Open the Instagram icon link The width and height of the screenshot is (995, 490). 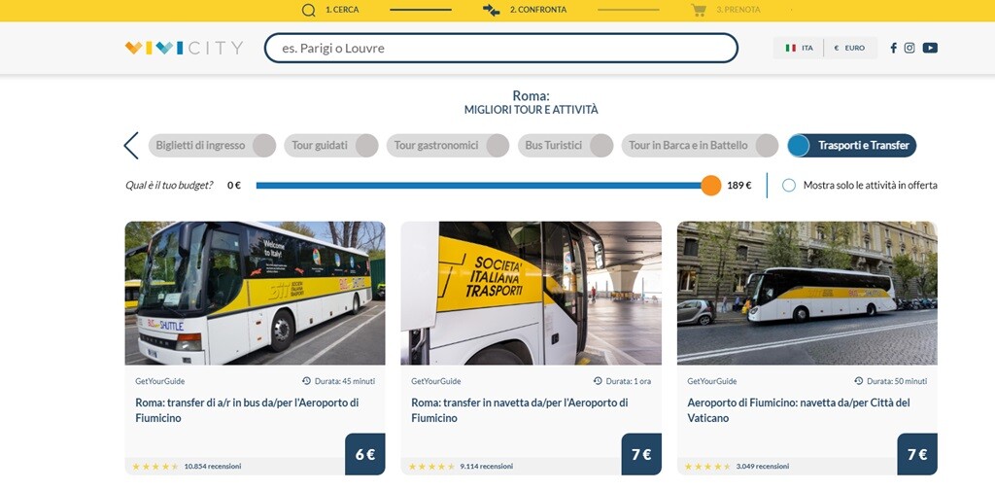tap(909, 48)
